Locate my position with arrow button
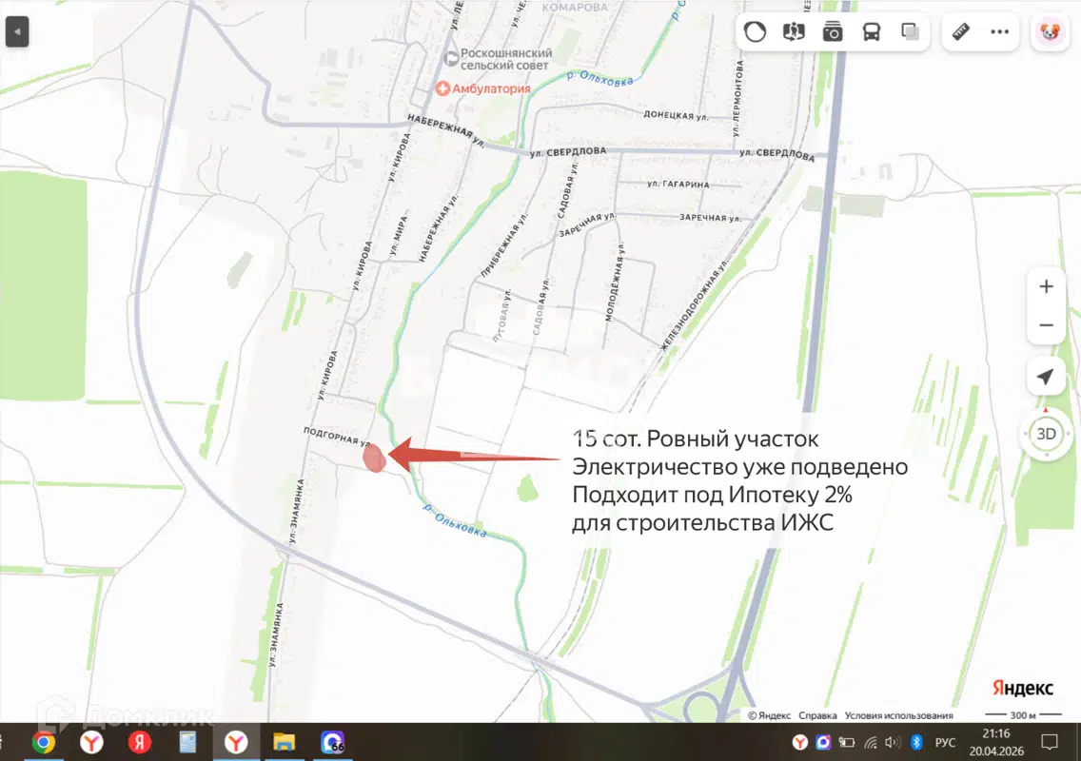This screenshot has height=761, width=1081. tap(1046, 378)
